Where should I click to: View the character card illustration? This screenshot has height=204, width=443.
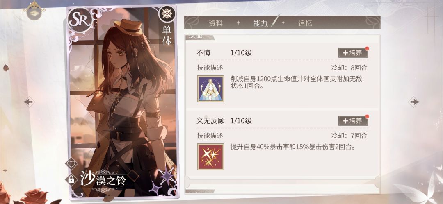(x=121, y=102)
